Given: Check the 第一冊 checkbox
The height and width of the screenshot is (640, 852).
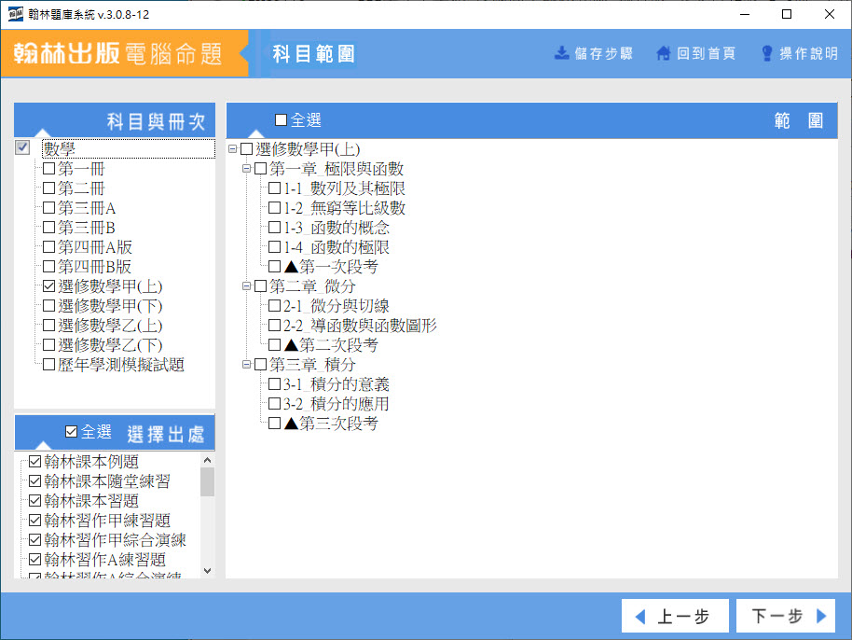Looking at the screenshot, I should coord(49,169).
